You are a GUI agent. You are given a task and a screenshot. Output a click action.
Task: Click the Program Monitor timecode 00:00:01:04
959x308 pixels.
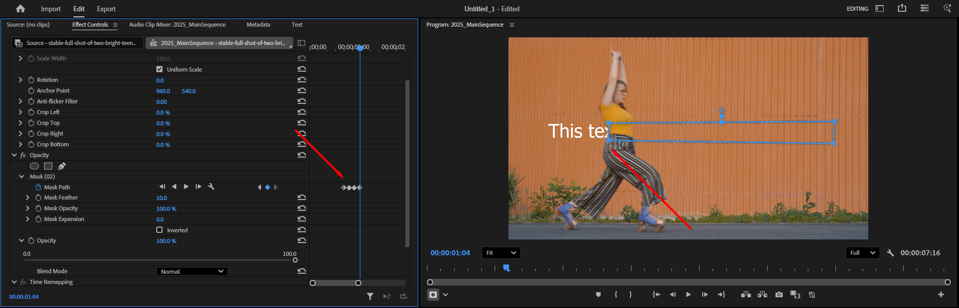[x=450, y=253]
